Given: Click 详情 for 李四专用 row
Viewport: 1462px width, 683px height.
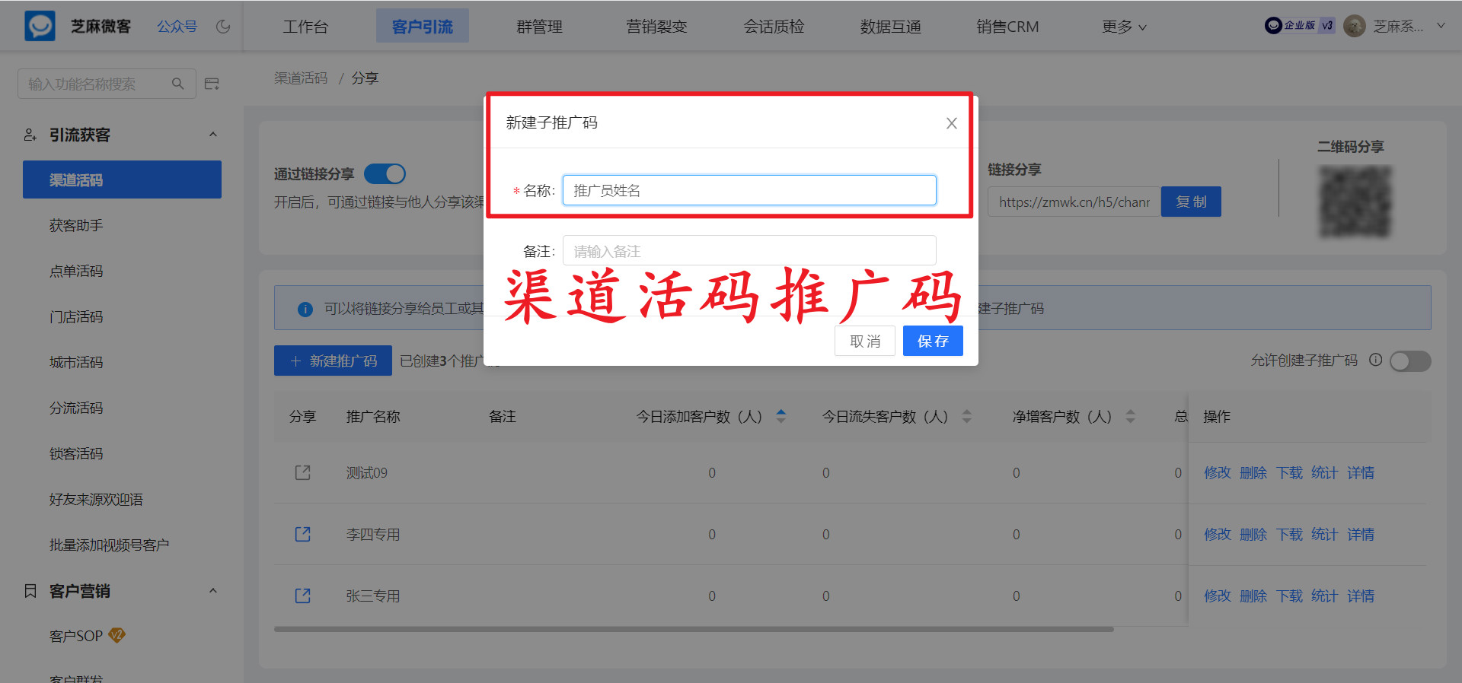Looking at the screenshot, I should click(1361, 534).
